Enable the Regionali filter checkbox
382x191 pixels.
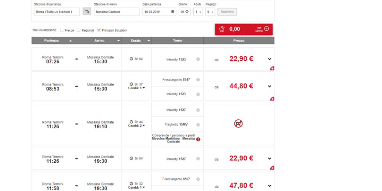79,30
